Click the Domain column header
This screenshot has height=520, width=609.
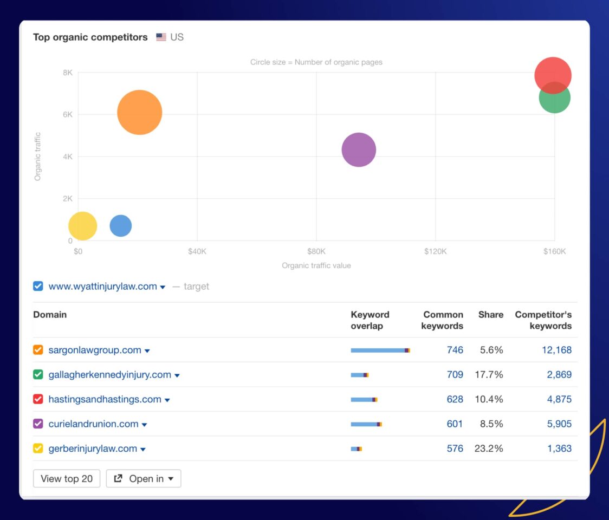coord(50,315)
